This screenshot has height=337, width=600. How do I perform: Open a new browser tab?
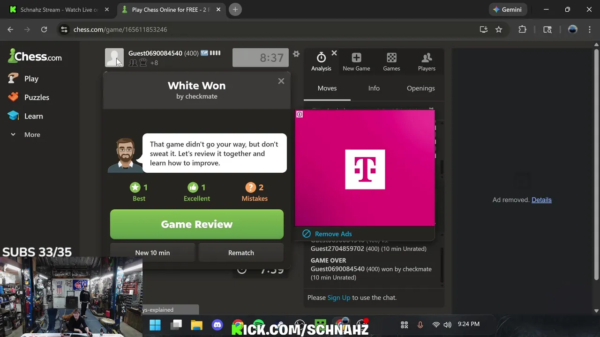(235, 9)
